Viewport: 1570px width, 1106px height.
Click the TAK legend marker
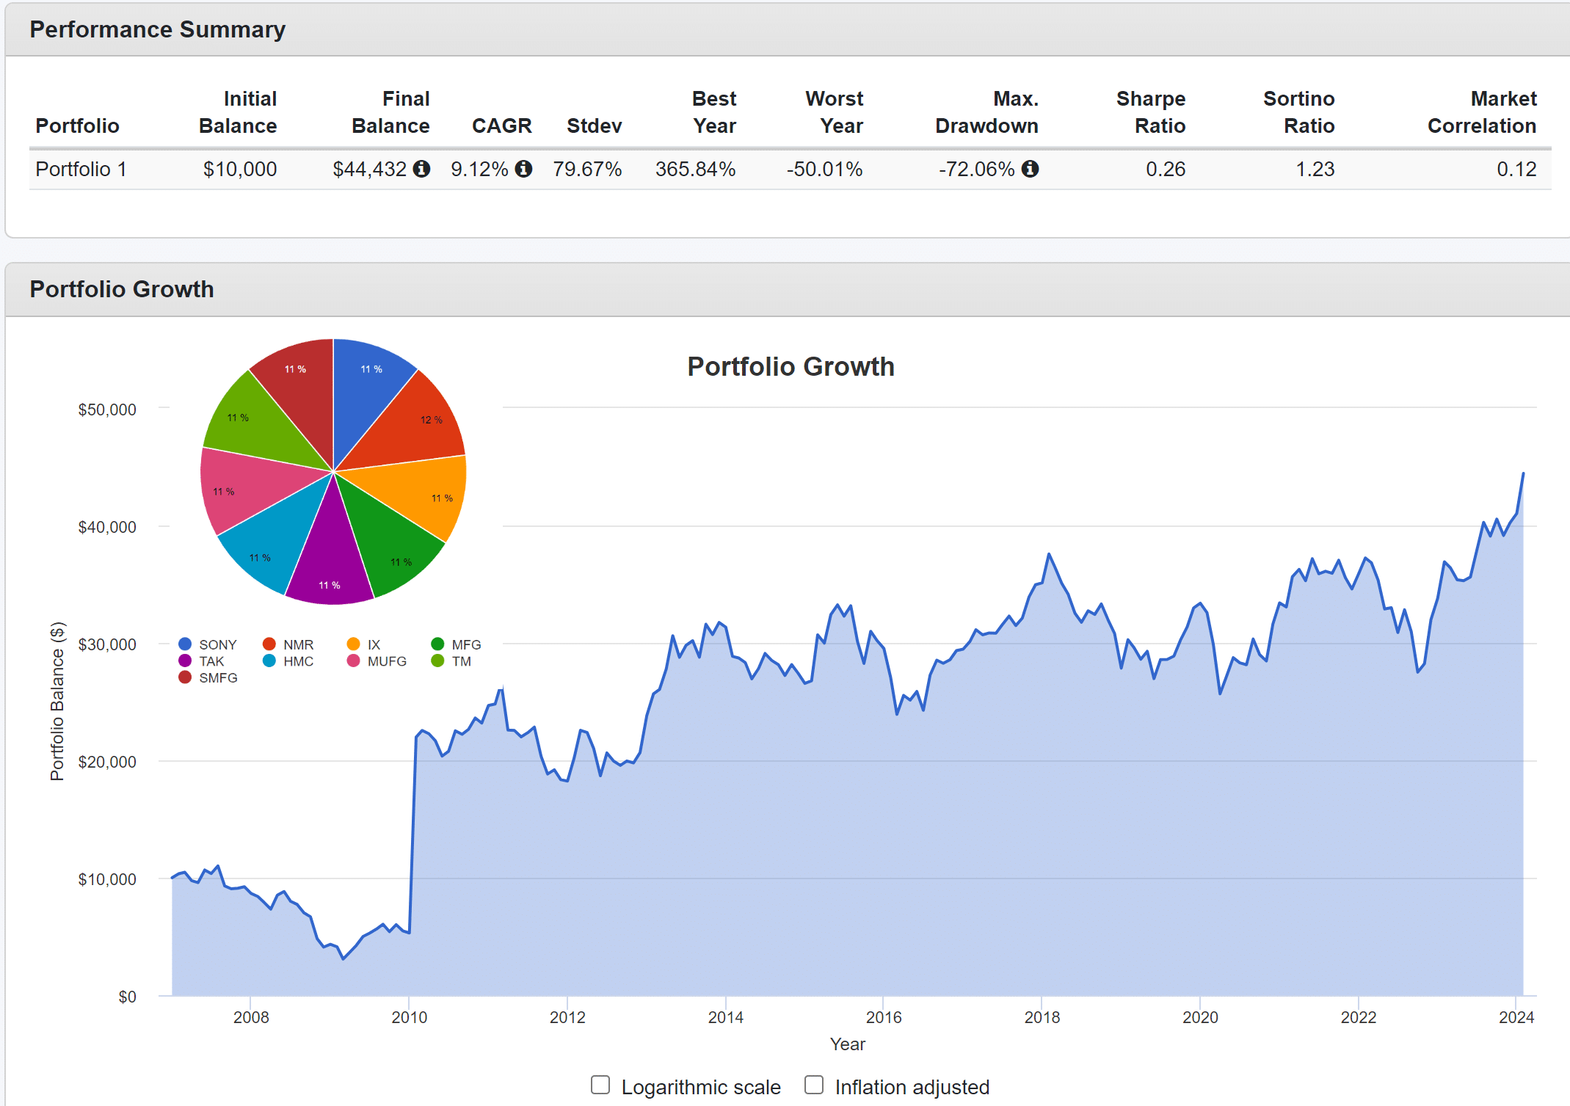185,661
